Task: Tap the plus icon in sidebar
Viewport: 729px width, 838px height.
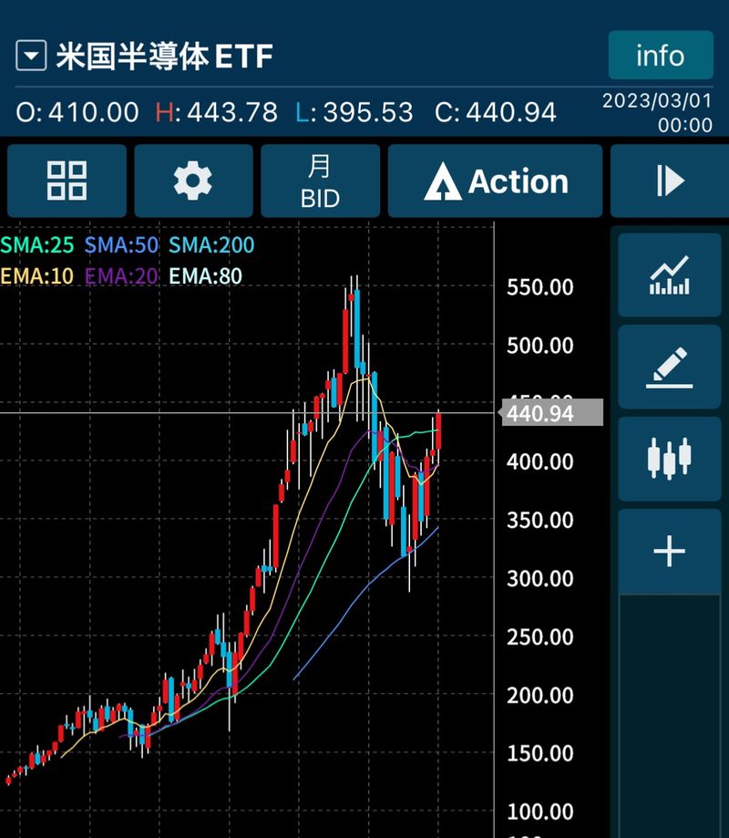Action: click(x=669, y=552)
